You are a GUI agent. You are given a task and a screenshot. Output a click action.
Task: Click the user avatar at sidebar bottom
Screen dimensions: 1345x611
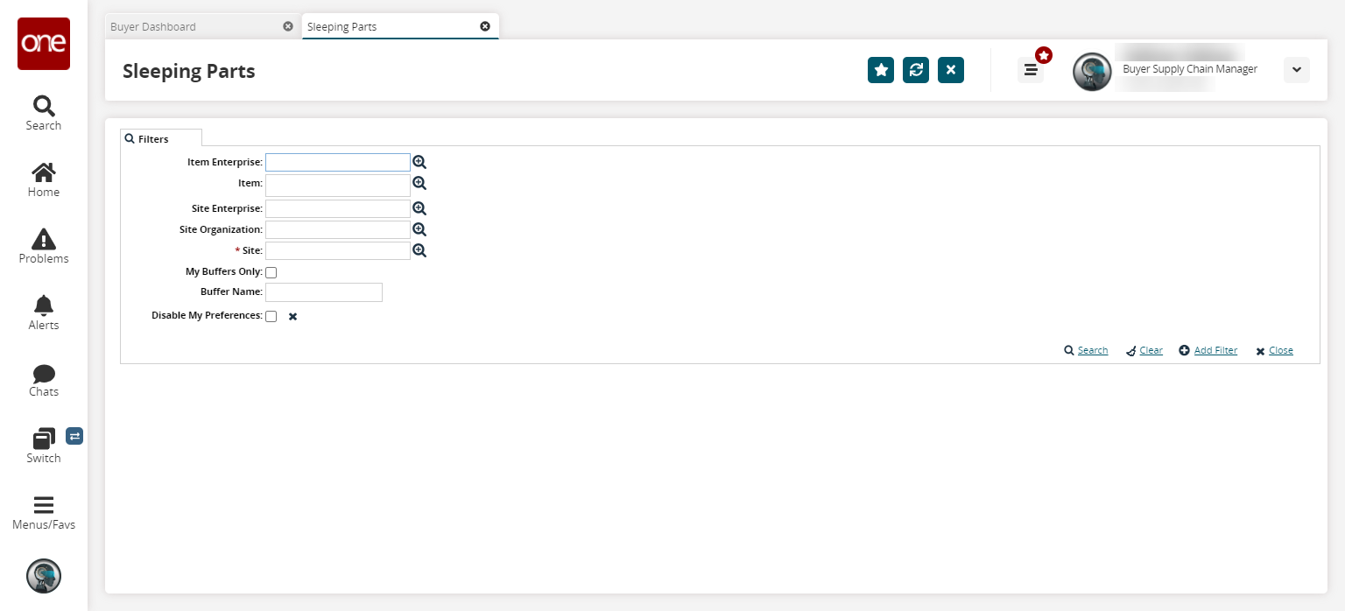coord(44,576)
